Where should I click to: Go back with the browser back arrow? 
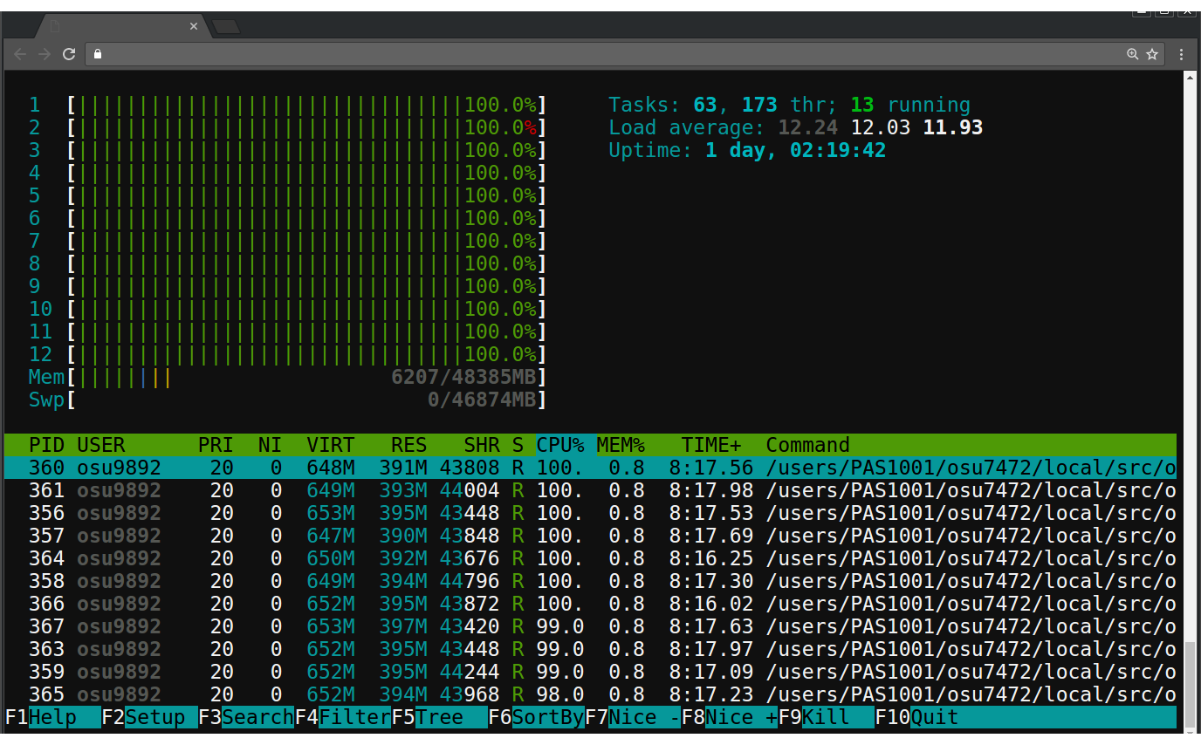20,54
